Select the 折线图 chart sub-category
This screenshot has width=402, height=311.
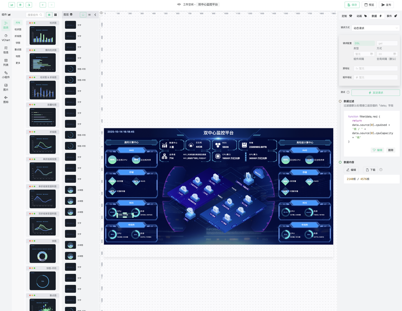click(18, 36)
